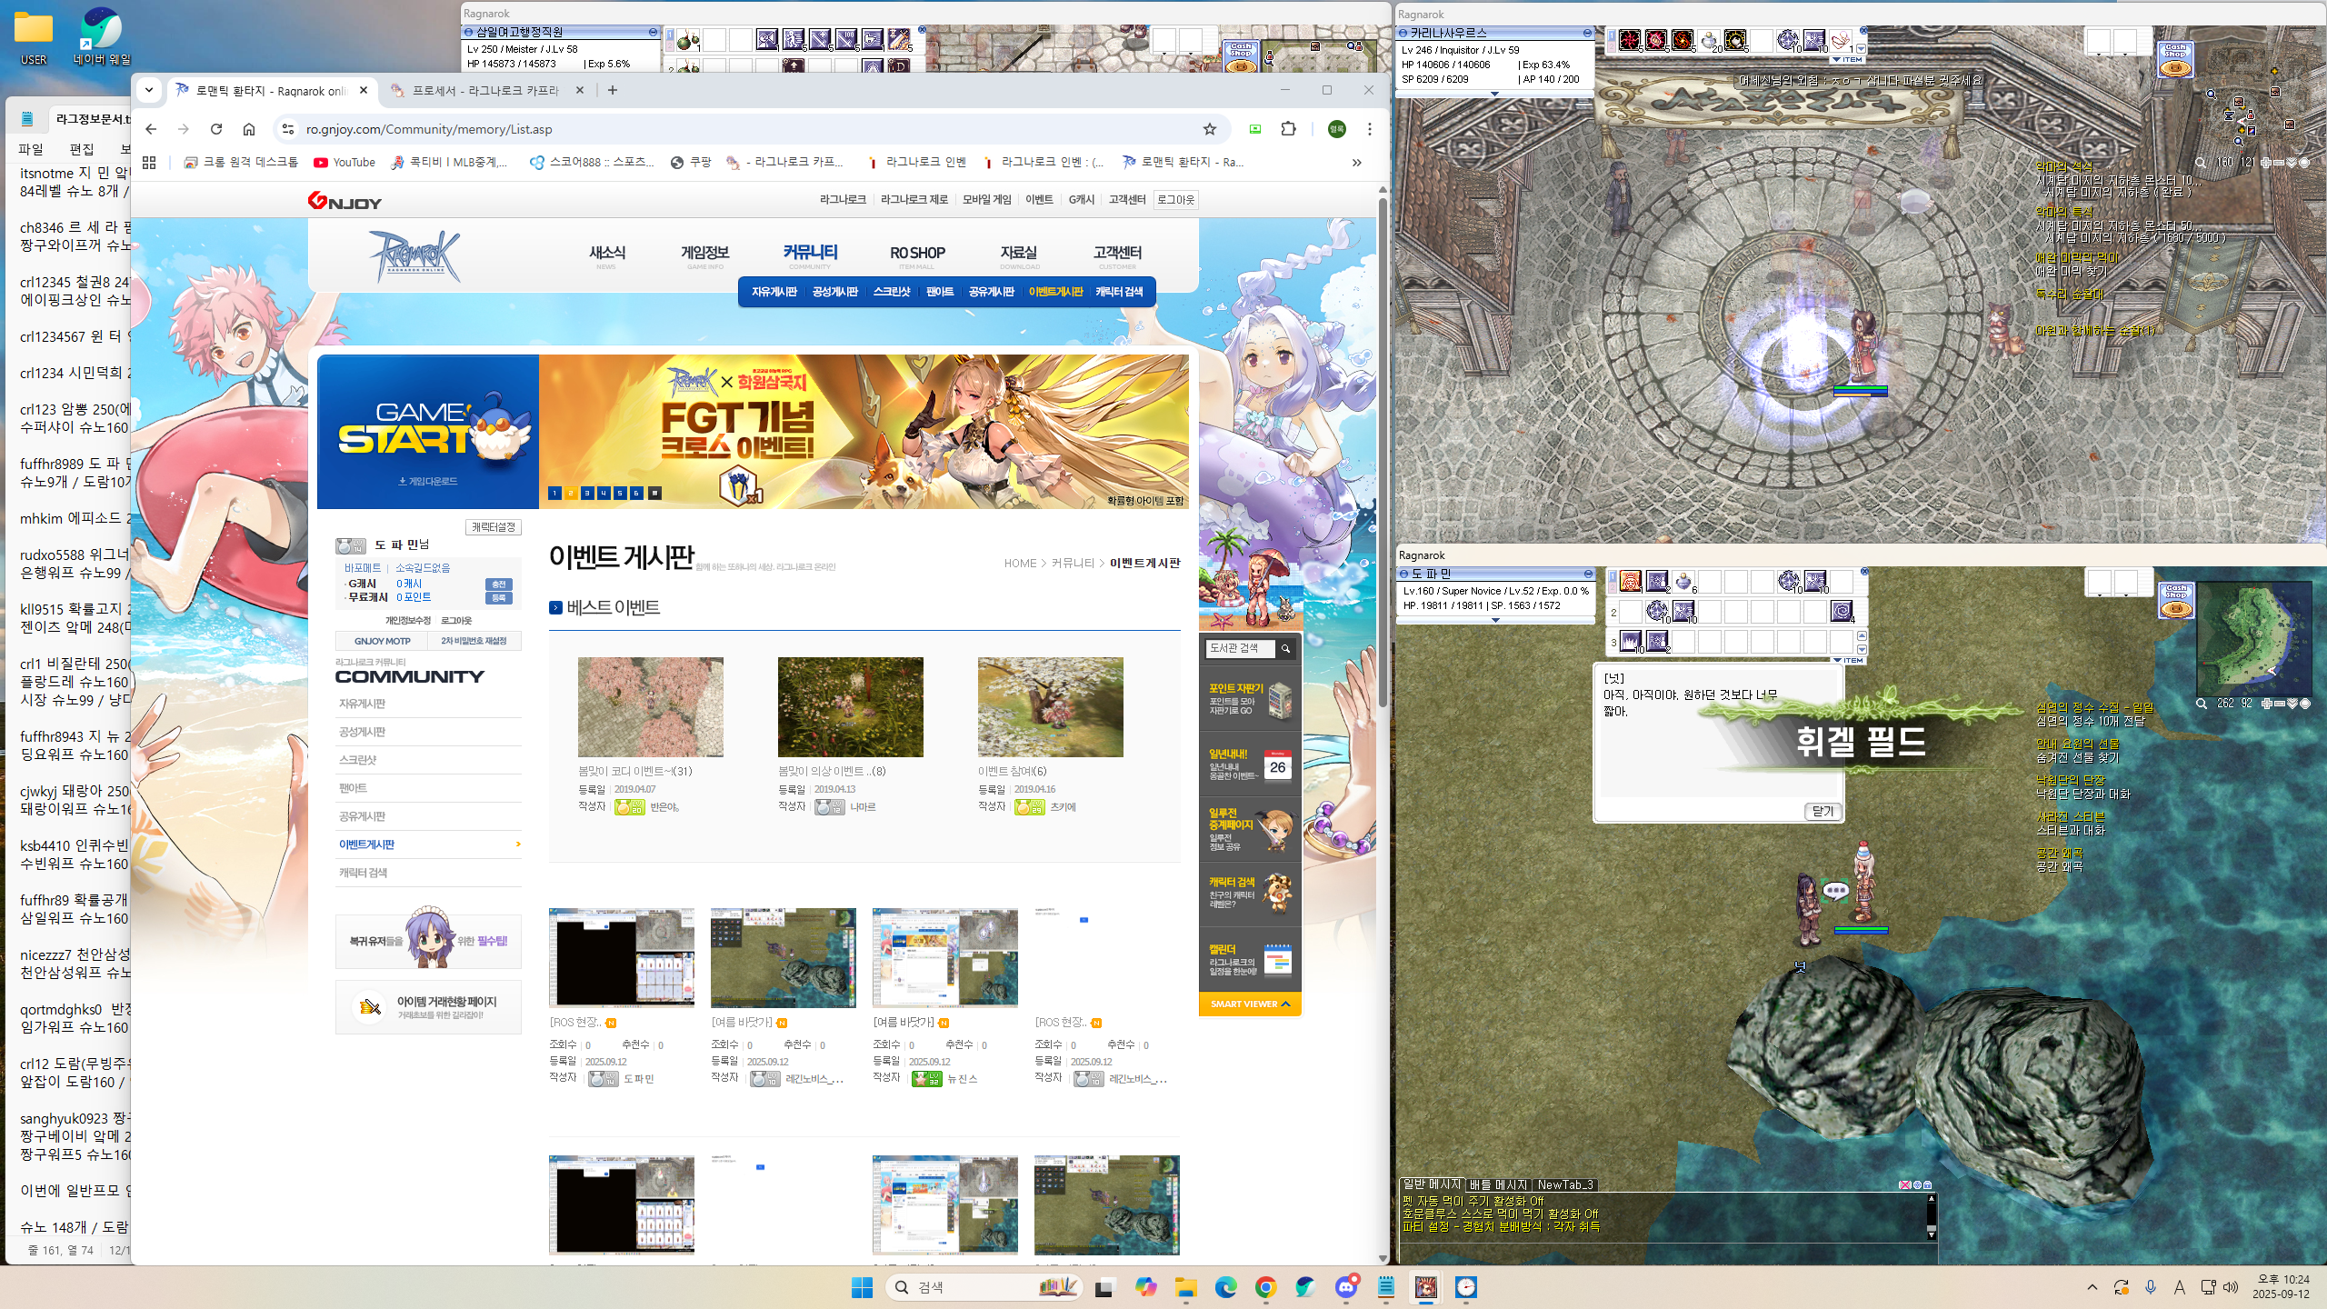Go back in the Chrome browser
This screenshot has height=1309, width=2327.
[151, 129]
